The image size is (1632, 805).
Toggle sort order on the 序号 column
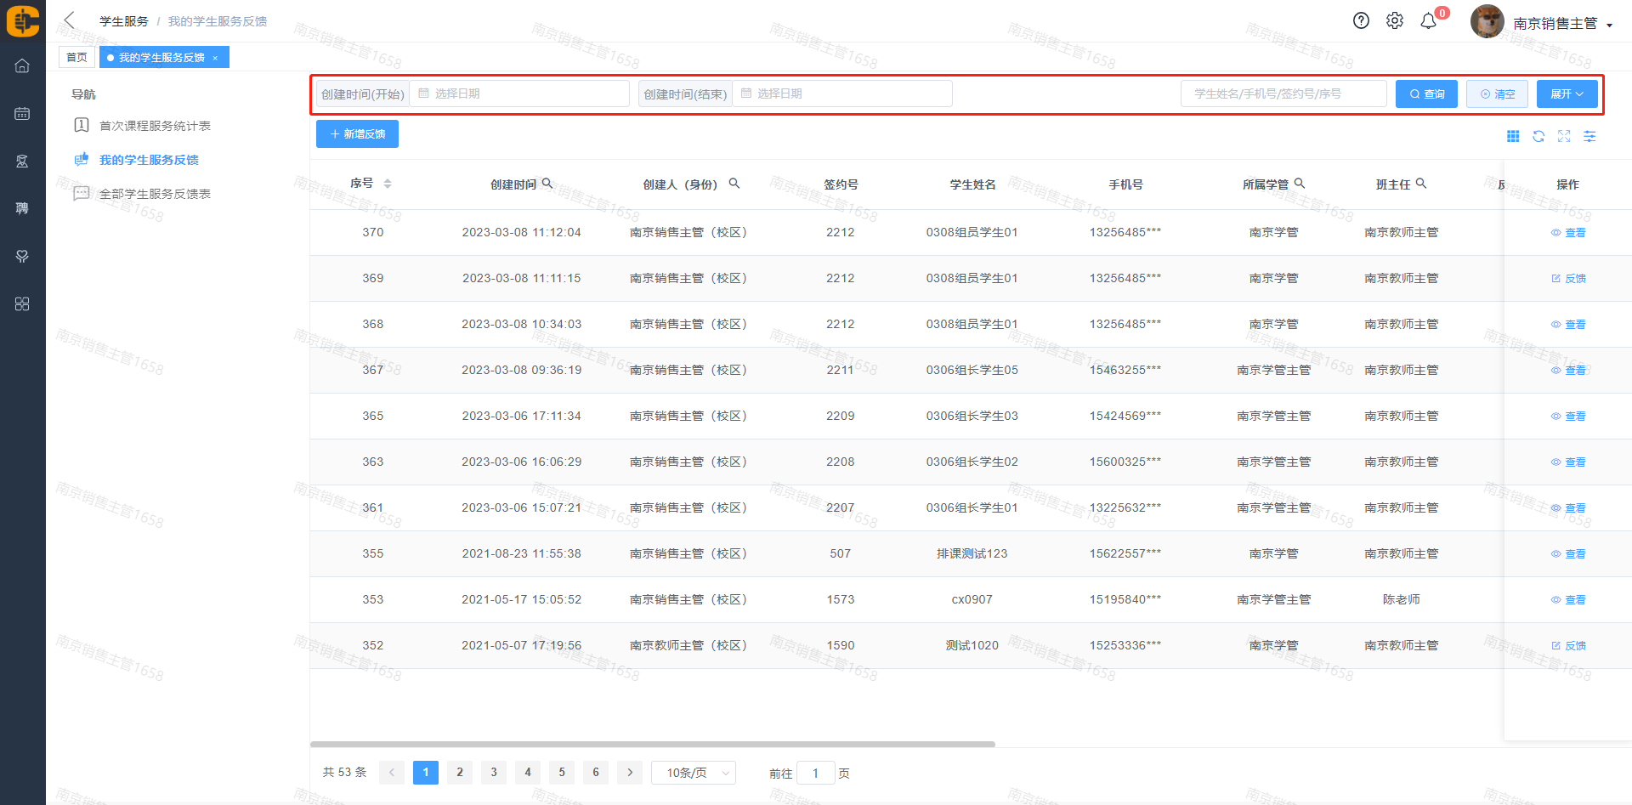click(x=388, y=184)
